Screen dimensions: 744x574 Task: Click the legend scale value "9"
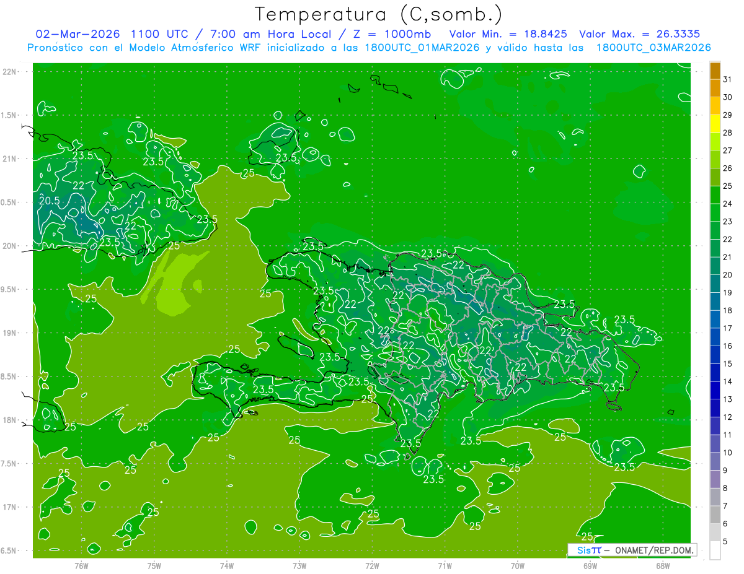725,471
